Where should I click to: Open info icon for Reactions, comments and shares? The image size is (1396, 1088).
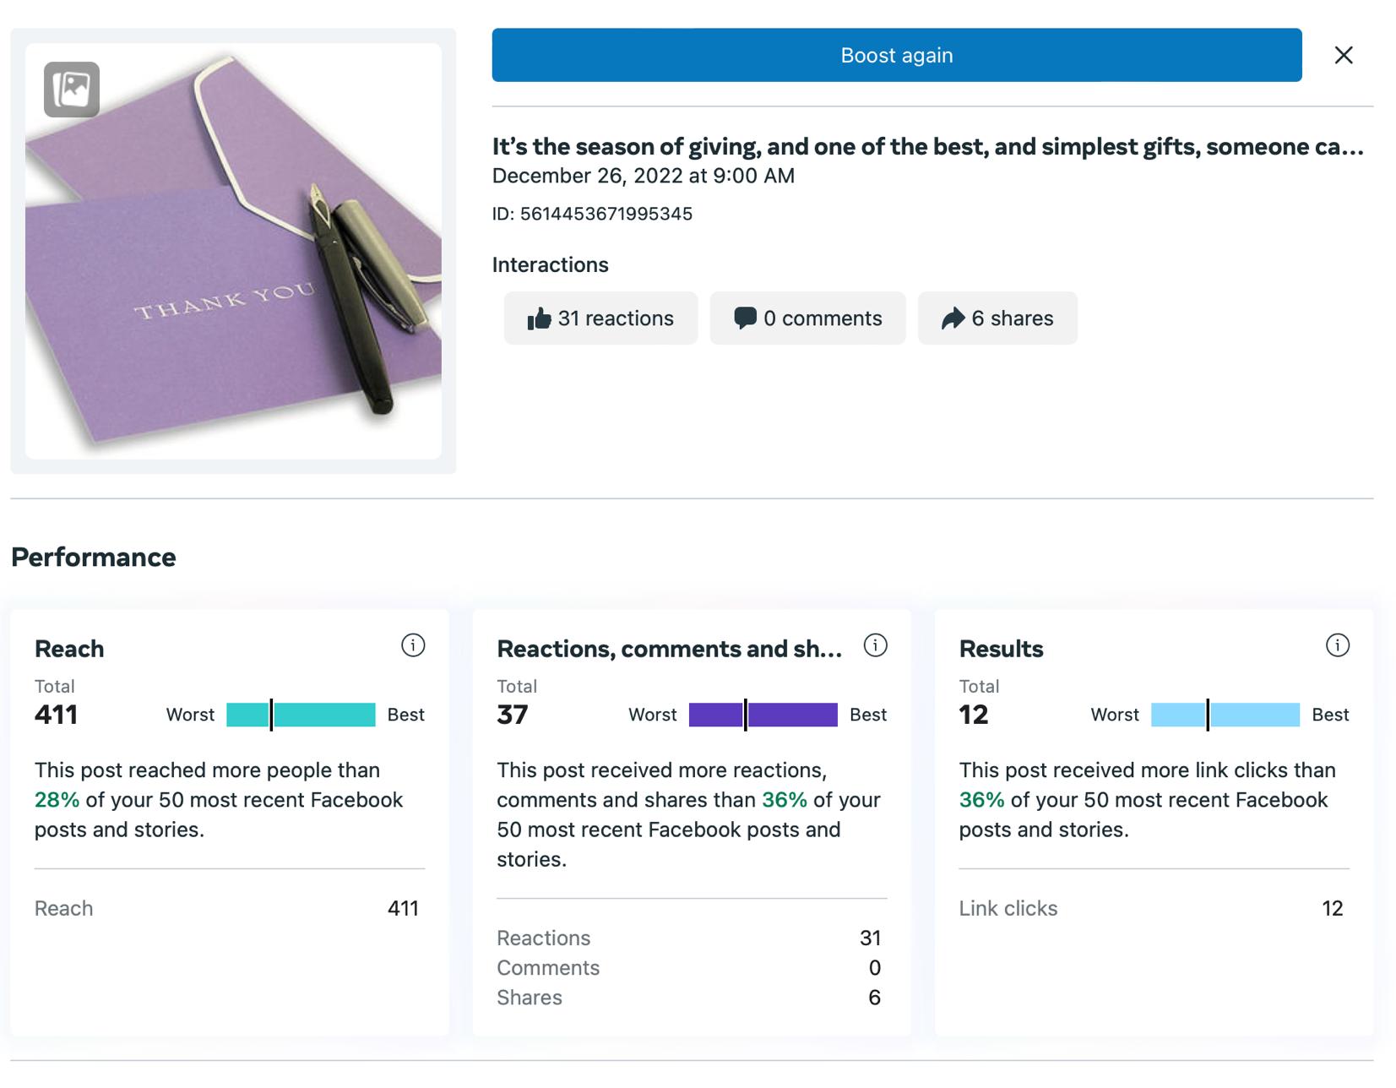tap(875, 645)
